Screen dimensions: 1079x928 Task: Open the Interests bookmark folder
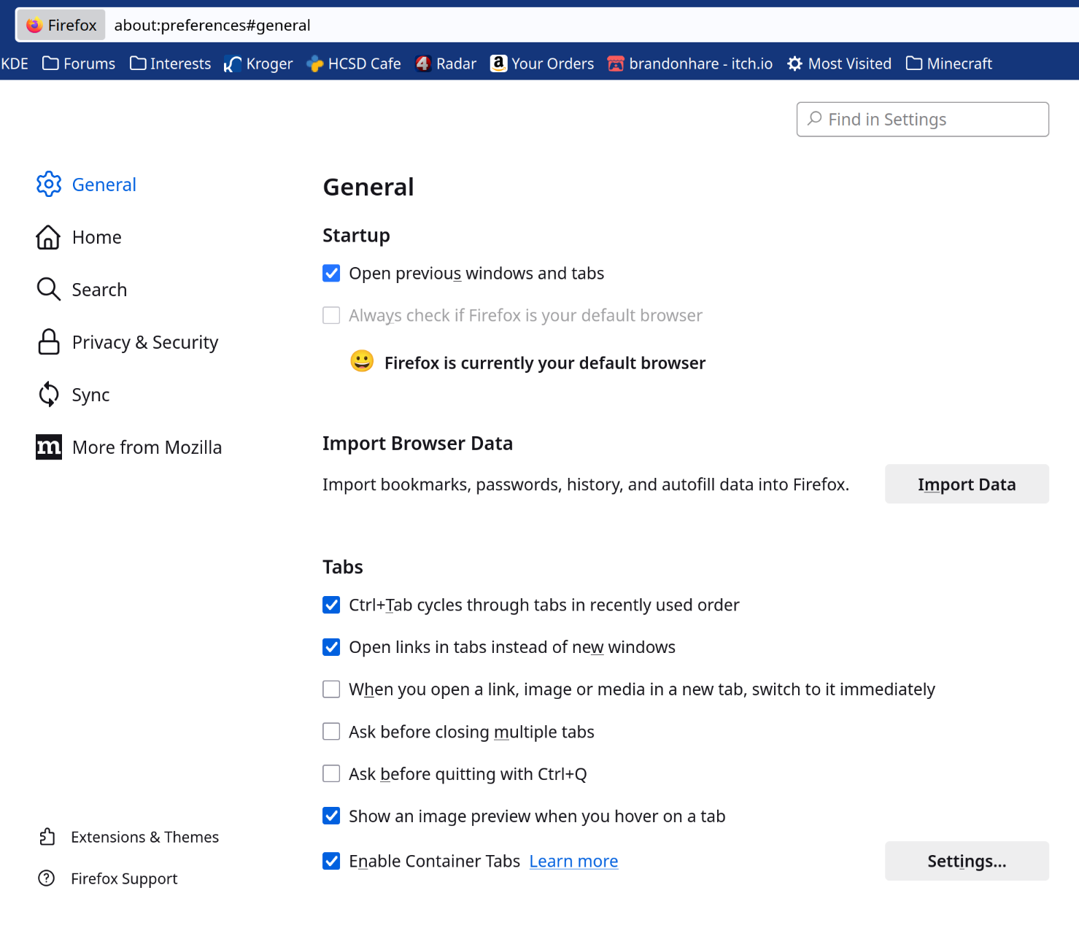tap(171, 63)
